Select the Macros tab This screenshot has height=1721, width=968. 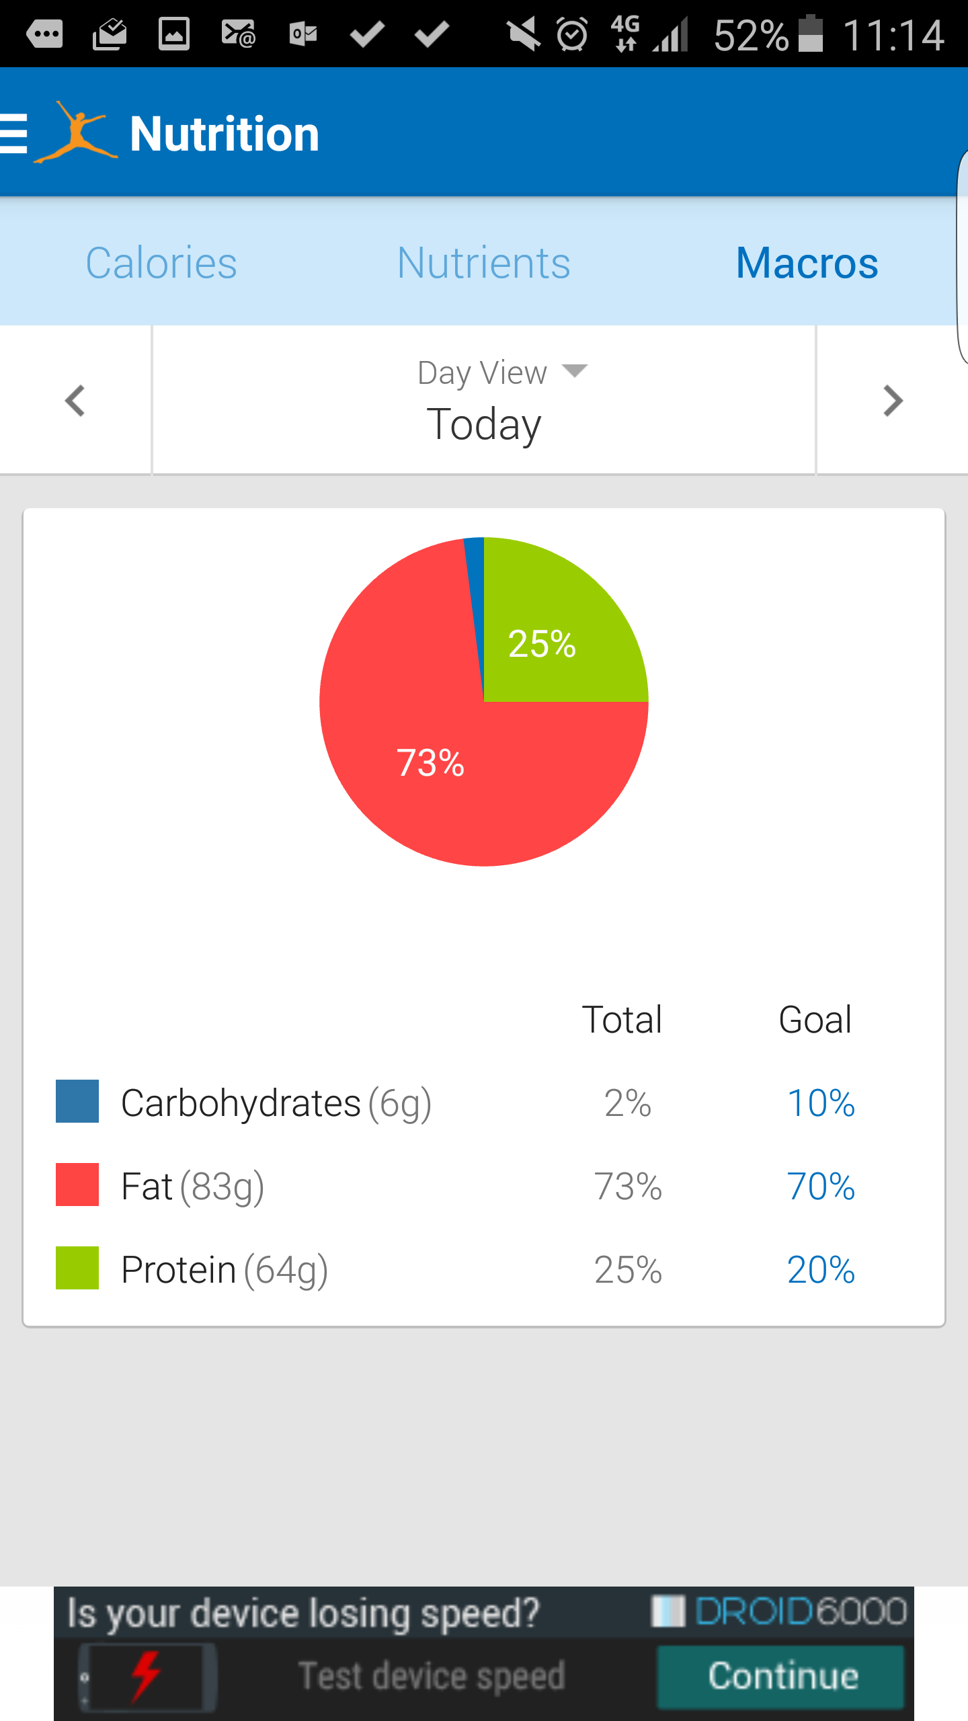click(x=807, y=263)
